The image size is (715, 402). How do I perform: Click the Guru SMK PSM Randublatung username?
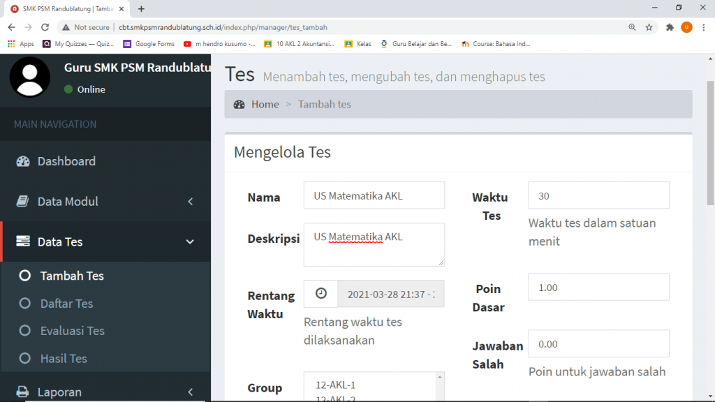click(x=138, y=68)
